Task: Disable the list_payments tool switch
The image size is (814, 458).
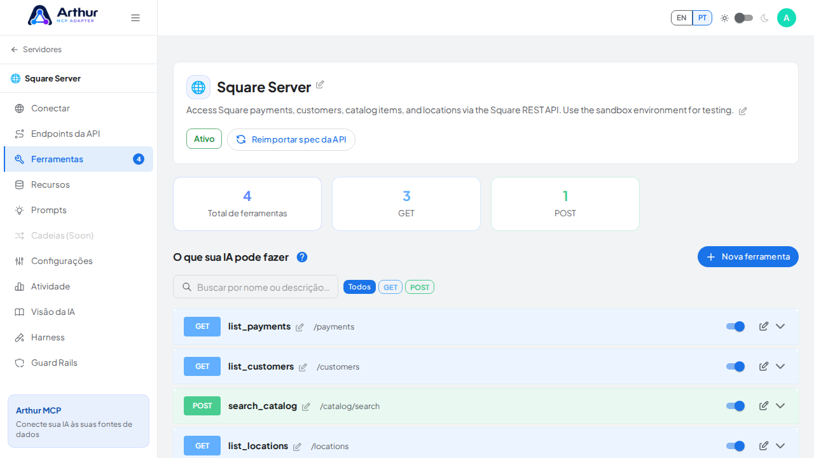Action: [735, 326]
